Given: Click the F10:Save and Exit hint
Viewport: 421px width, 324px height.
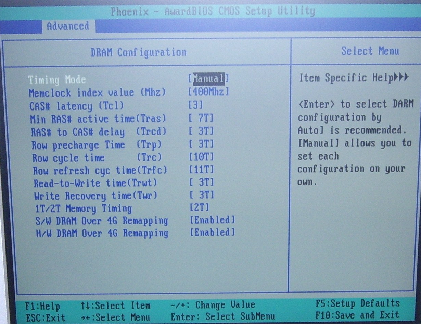Looking at the screenshot, I should [x=357, y=315].
